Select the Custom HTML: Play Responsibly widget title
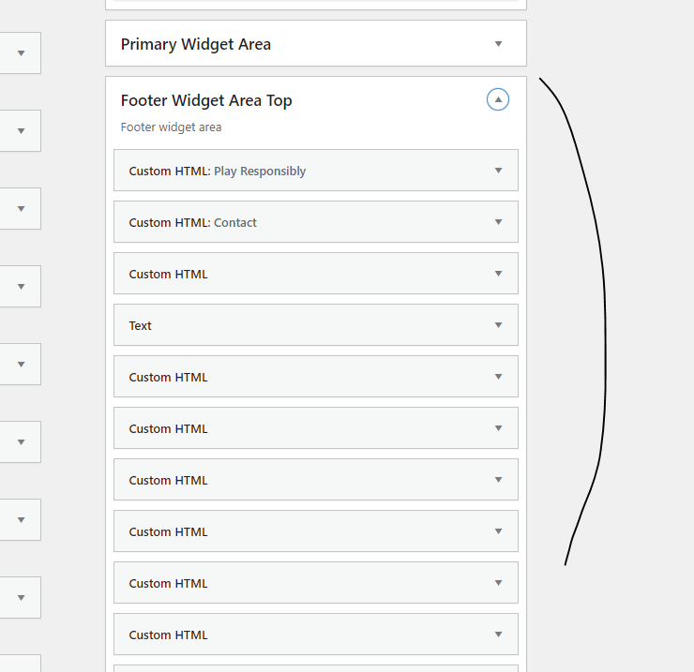 [x=218, y=171]
